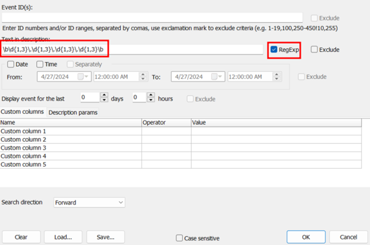
Task: Open the Search direction dropdown
Action: click(89, 202)
